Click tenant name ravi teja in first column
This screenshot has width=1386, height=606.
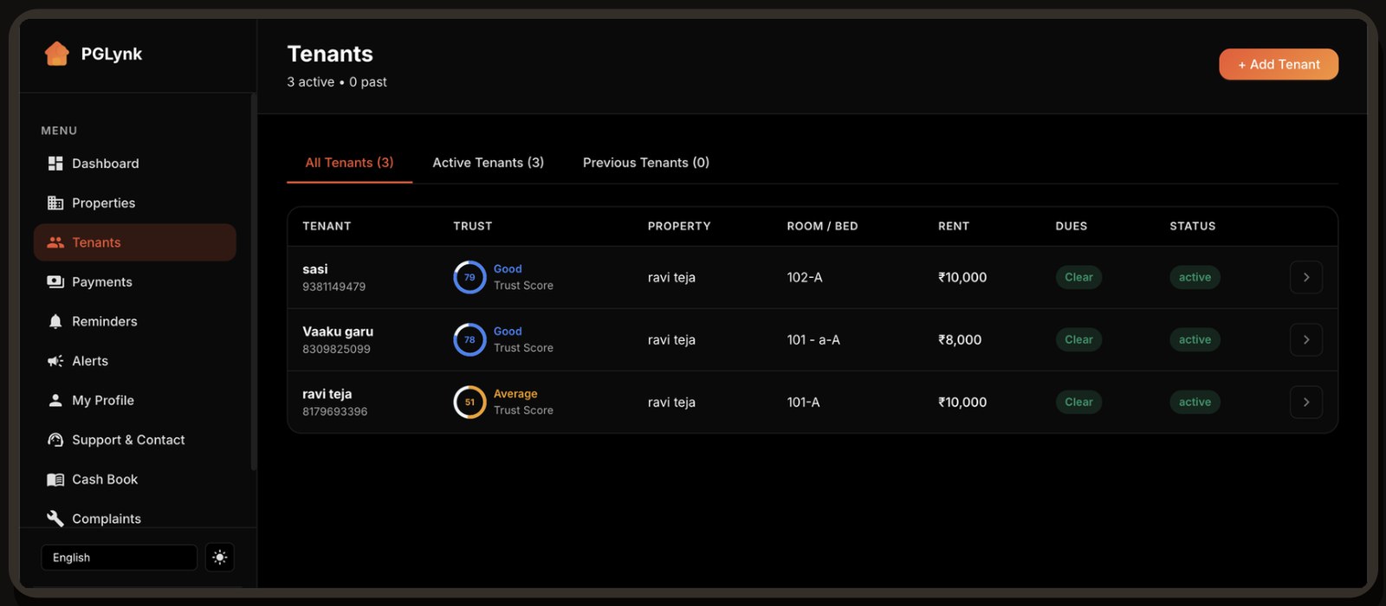pyautogui.click(x=327, y=394)
